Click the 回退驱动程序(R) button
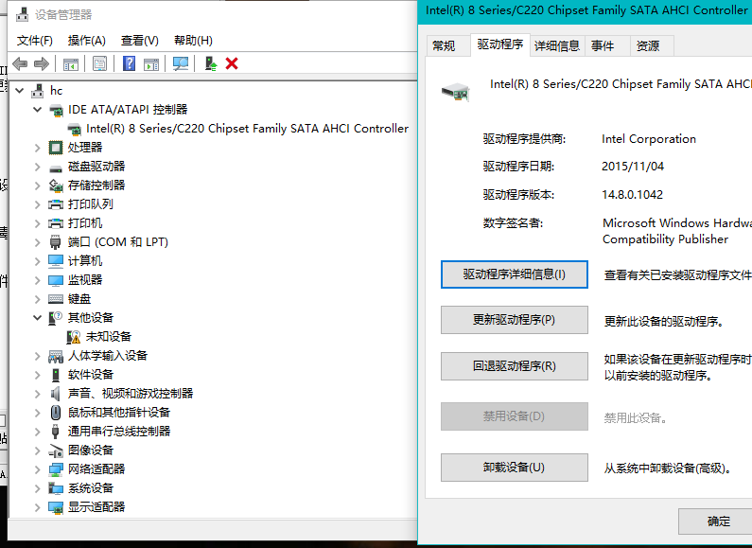Screen dimensions: 752x548 click(514, 366)
